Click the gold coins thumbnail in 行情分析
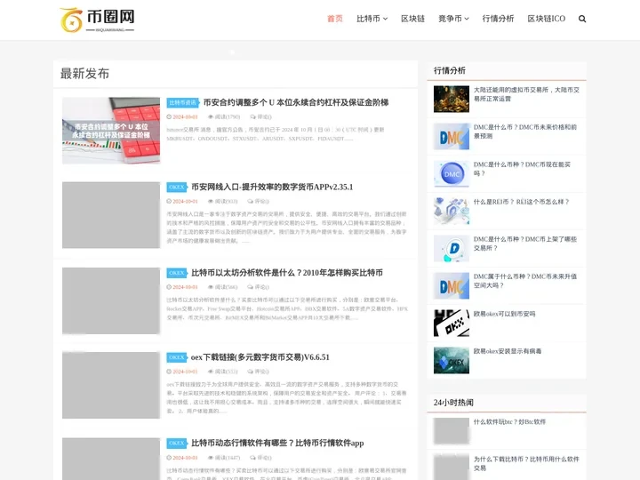 pos(452,99)
